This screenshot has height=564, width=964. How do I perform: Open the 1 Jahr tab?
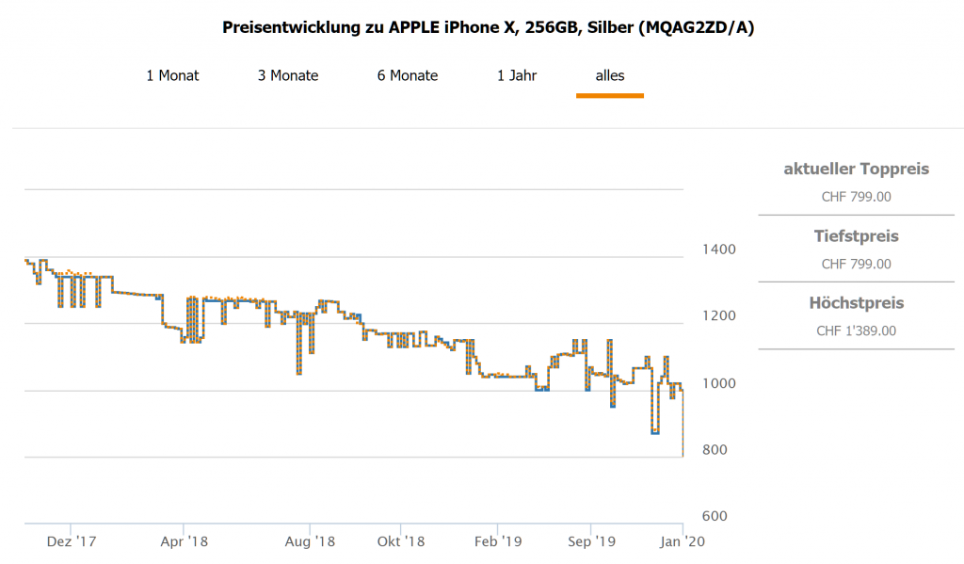(x=517, y=75)
